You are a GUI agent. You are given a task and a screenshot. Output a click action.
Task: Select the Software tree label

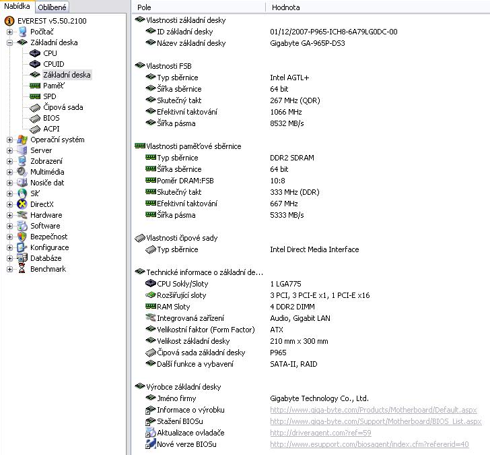[45, 226]
